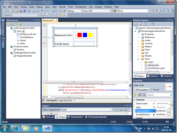Open the Build menu
Viewport: 177px width, 133px height.
pos(32,7)
